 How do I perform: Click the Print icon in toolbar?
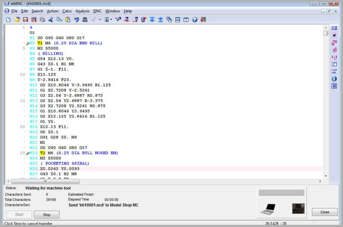tap(42, 20)
